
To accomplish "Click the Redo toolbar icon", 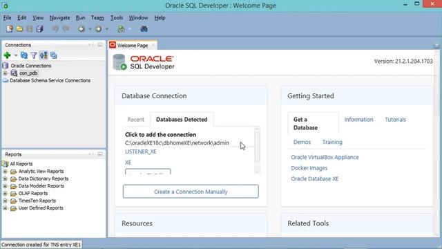I will [66, 29].
